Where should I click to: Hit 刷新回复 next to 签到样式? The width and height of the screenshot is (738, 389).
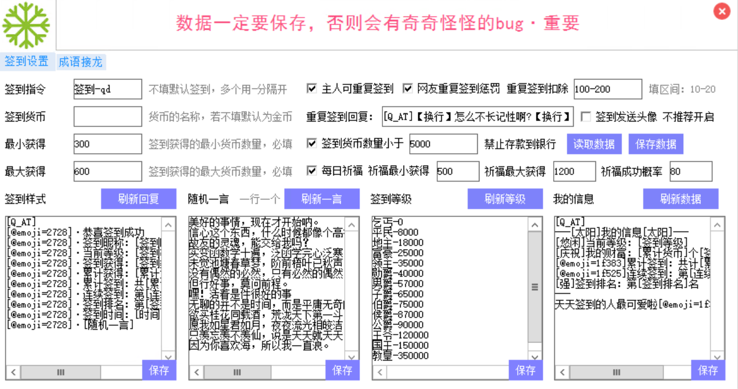click(x=139, y=199)
